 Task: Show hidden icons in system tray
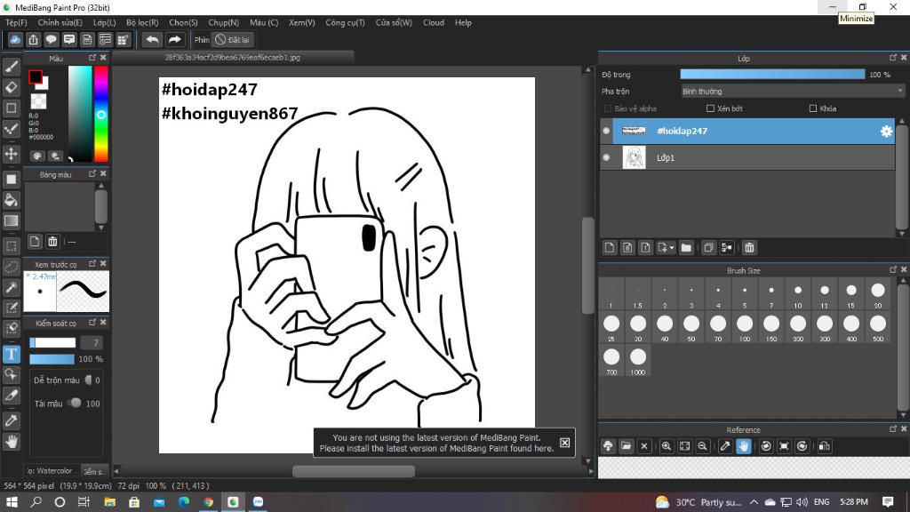click(754, 502)
